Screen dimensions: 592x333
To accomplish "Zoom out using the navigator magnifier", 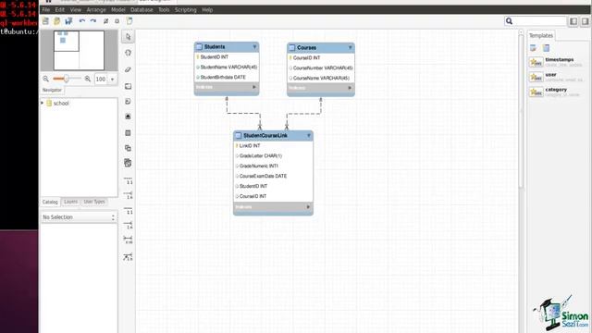I will point(45,79).
